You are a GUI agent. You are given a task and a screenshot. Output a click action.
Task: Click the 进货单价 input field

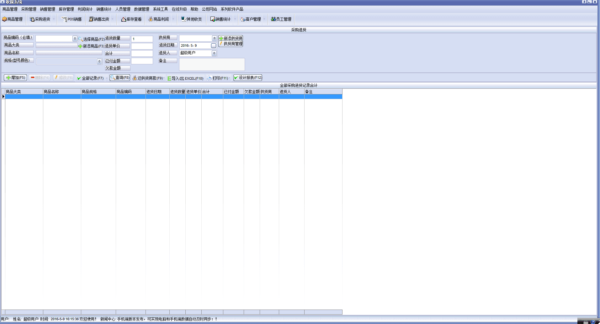point(142,46)
